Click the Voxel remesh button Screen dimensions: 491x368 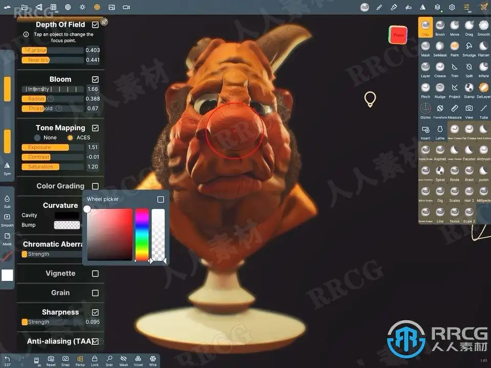pos(138,360)
